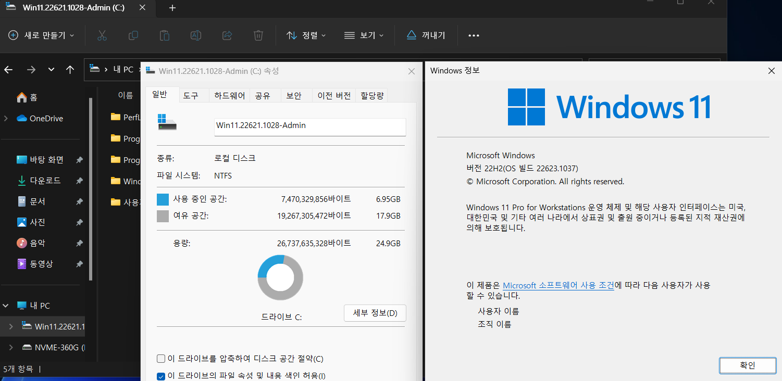The image size is (782, 381).
Task: Click 확인 in Windows 정보 dialog
Action: pos(747,365)
